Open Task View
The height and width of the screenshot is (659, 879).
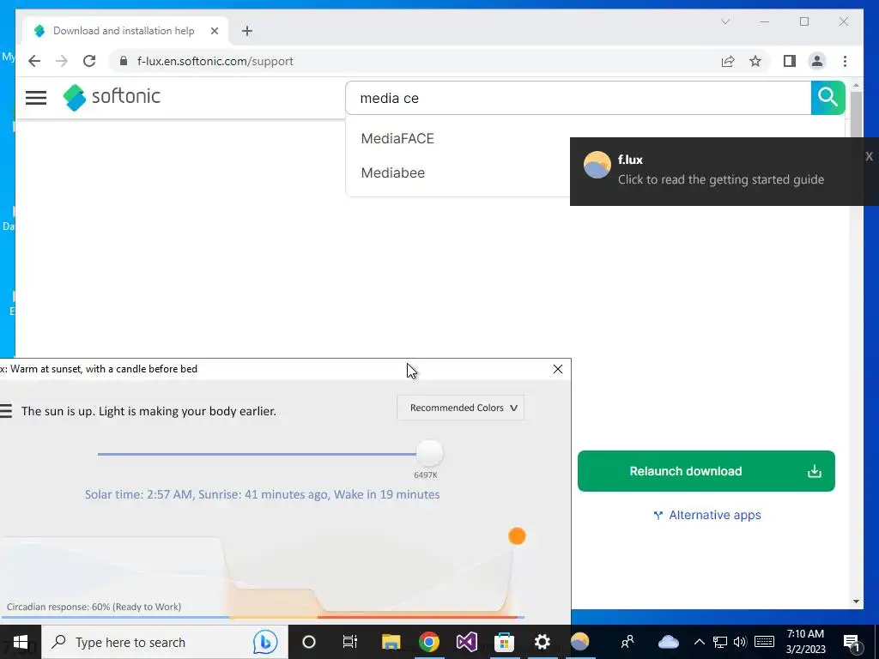[x=350, y=642]
